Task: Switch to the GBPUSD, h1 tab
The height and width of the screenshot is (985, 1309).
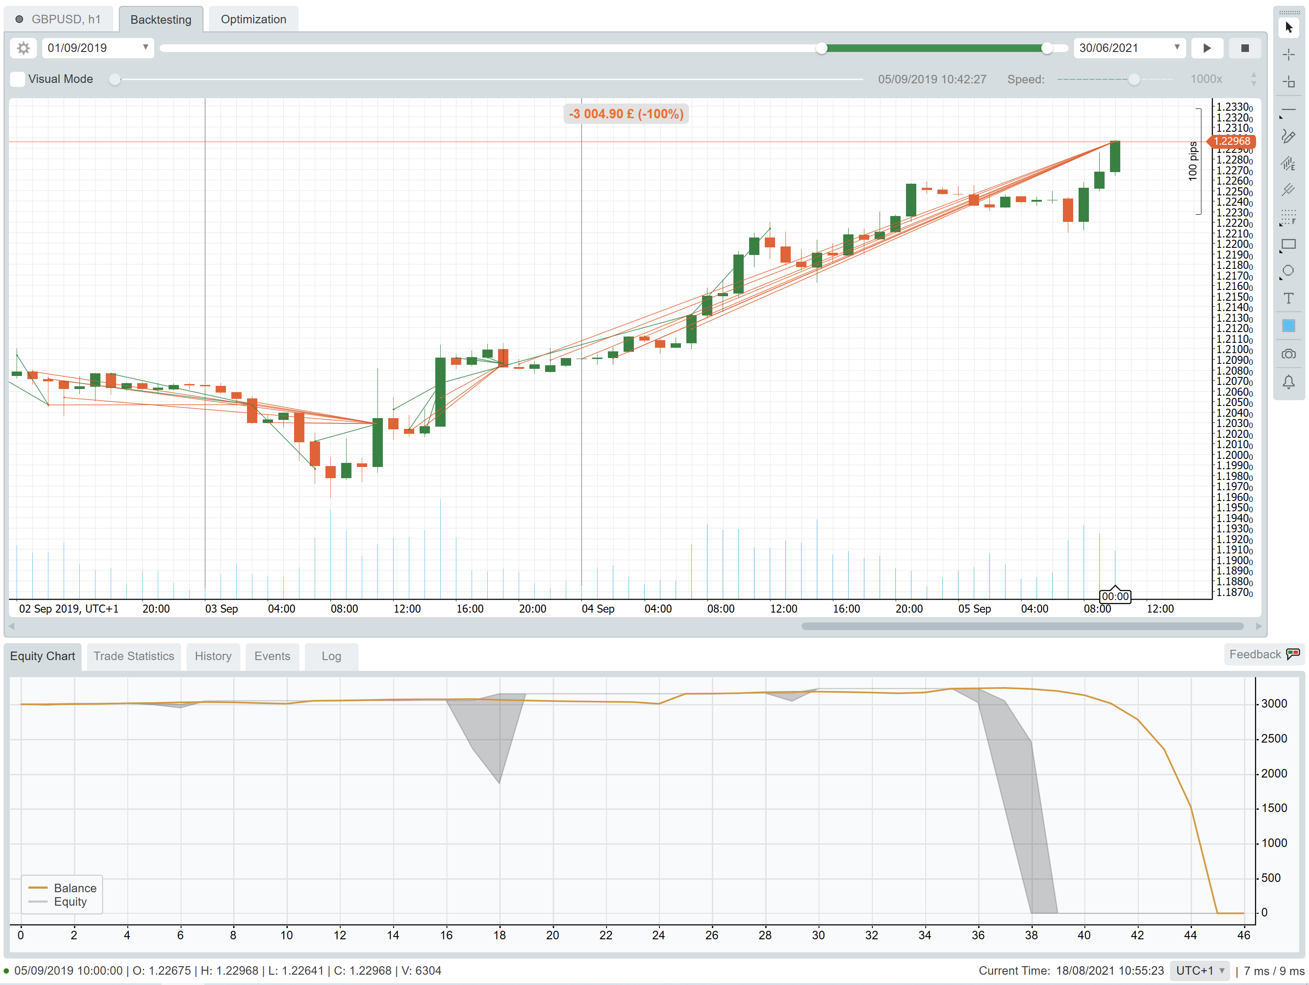Action: click(x=58, y=19)
